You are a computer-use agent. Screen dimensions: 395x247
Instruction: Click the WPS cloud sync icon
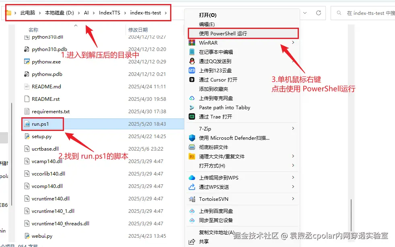pyautogui.click(x=192, y=178)
